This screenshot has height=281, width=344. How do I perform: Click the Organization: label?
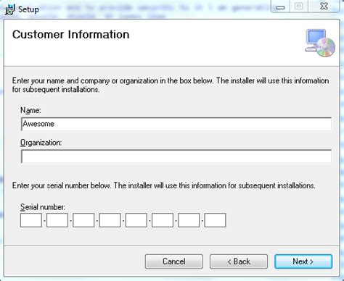tap(41, 143)
